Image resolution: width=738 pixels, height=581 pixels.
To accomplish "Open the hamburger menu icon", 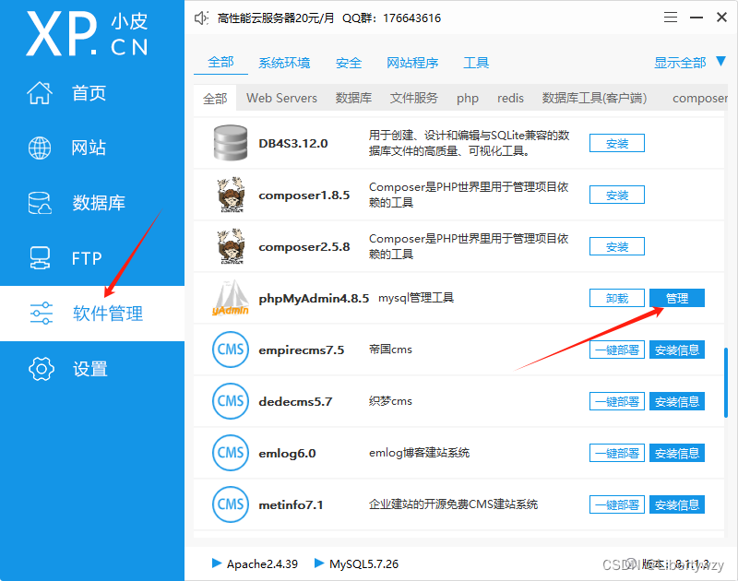I will pos(671,18).
